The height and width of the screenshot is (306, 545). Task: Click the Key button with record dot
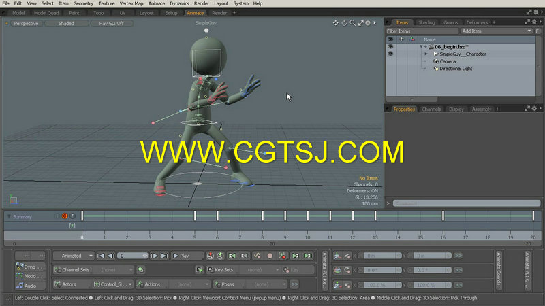click(x=298, y=269)
